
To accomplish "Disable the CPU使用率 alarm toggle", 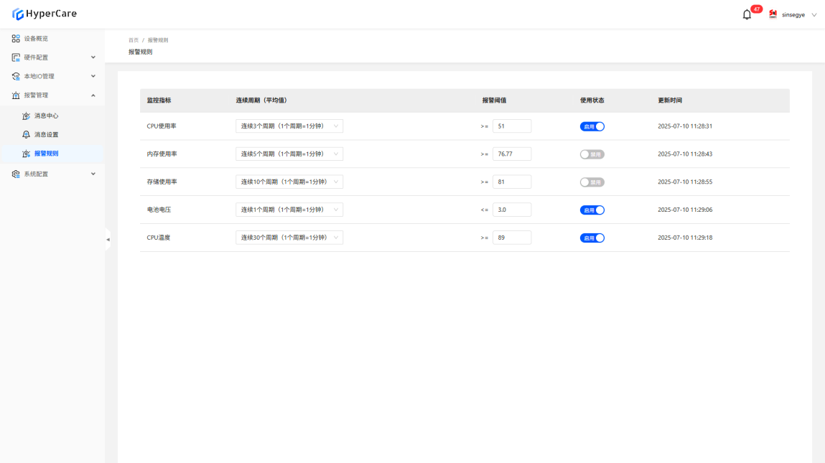I will [592, 126].
